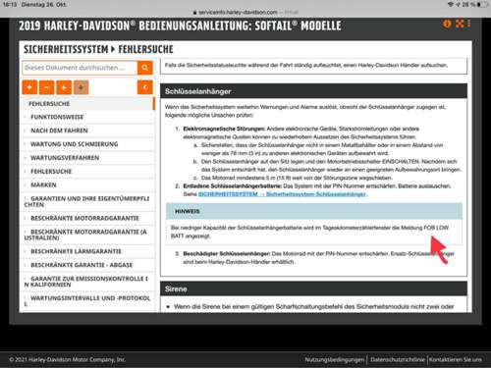The image size is (491, 368).
Task: Expand the WARTUNG UND SCHMIERUNG arrow
Action: point(26,144)
